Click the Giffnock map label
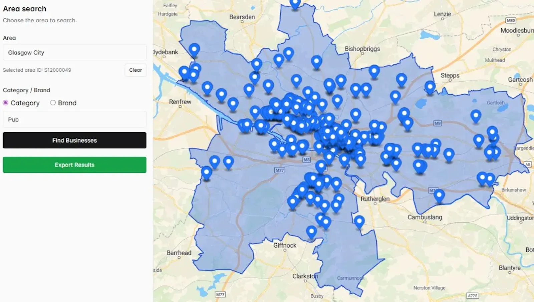This screenshot has height=302, width=534. pos(285,245)
